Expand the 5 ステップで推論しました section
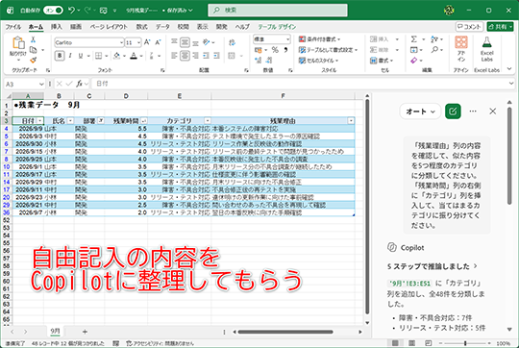This screenshot has width=519, height=348. point(432,266)
